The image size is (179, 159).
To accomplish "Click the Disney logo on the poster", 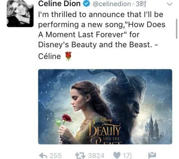I will (x=107, y=120).
